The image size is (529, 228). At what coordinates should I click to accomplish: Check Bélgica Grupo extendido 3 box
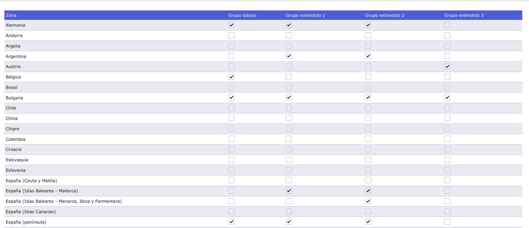pyautogui.click(x=447, y=77)
